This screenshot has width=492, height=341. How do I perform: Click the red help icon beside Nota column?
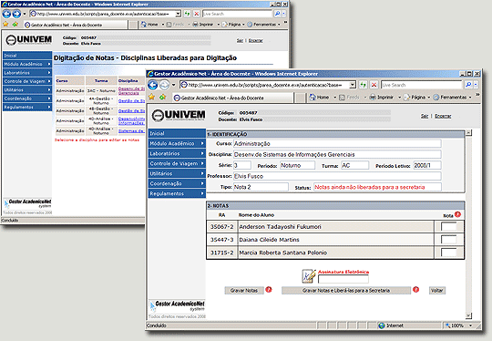pos(457,214)
